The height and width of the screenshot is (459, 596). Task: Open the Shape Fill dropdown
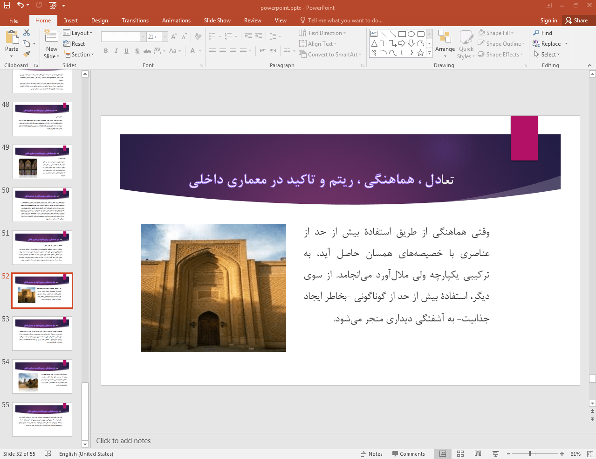(x=496, y=33)
